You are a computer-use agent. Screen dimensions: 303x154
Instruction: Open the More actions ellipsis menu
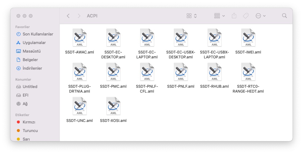point(260,16)
